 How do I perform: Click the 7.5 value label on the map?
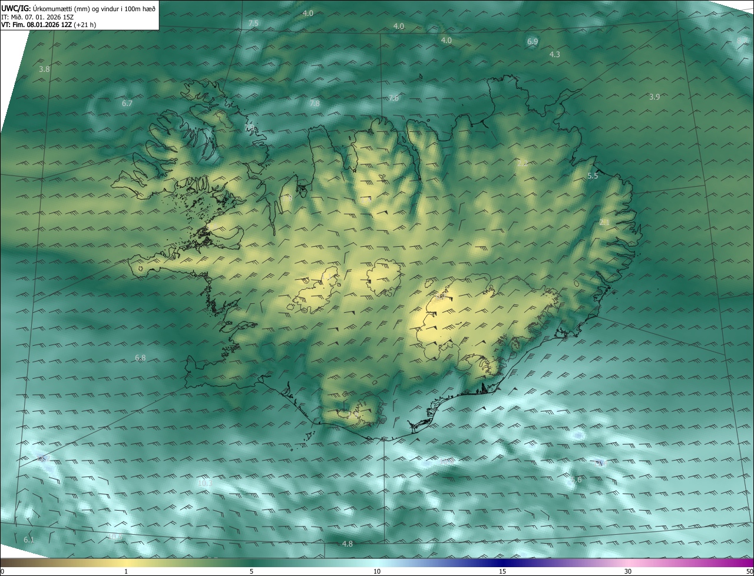253,23
